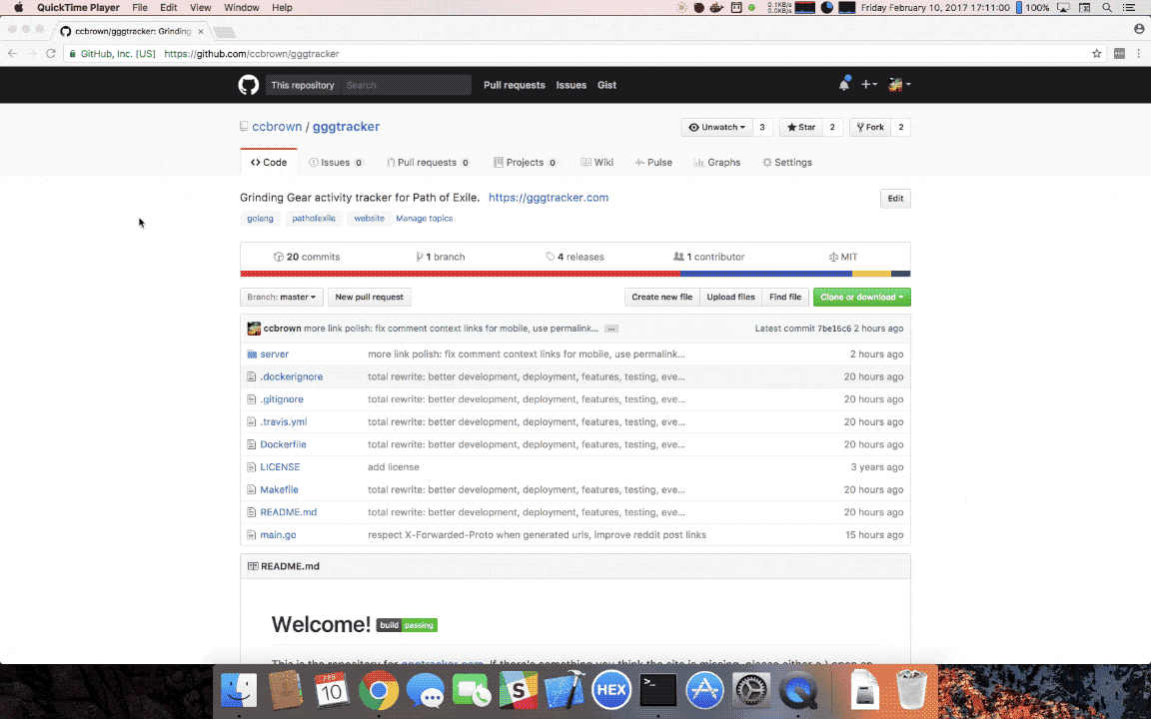Open the main.go file
The height and width of the screenshot is (719, 1151).
coord(278,535)
